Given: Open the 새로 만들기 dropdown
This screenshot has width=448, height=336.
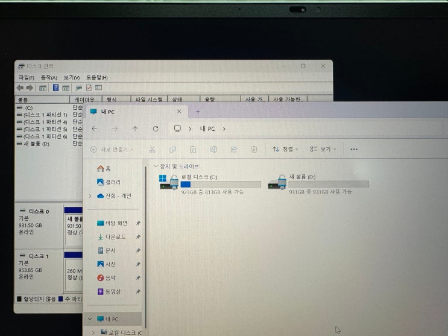Looking at the screenshot, I should point(112,149).
